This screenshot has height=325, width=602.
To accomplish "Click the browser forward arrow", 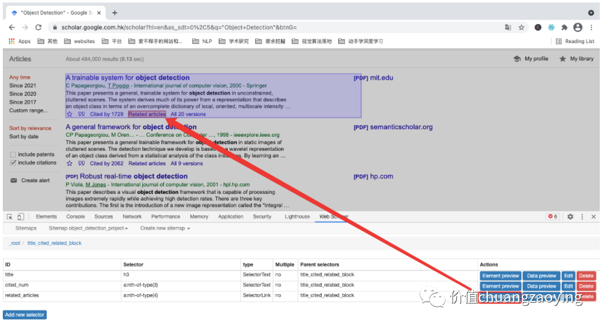I will click(25, 27).
